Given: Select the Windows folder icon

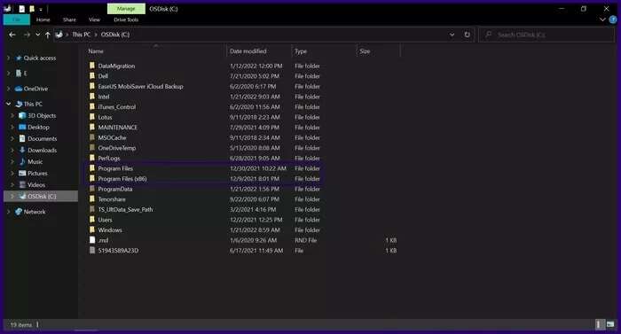Looking at the screenshot, I should click(x=92, y=229).
